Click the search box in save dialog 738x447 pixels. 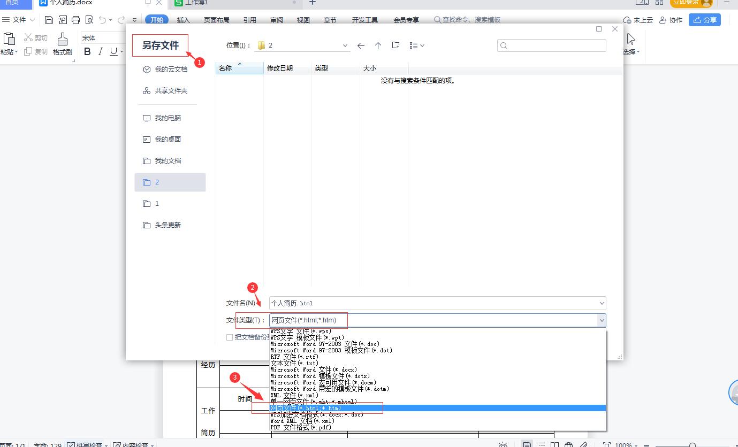pos(552,45)
